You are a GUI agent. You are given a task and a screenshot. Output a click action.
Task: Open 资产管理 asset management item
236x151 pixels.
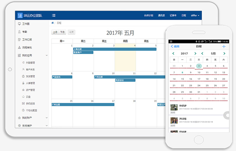(x=28, y=90)
